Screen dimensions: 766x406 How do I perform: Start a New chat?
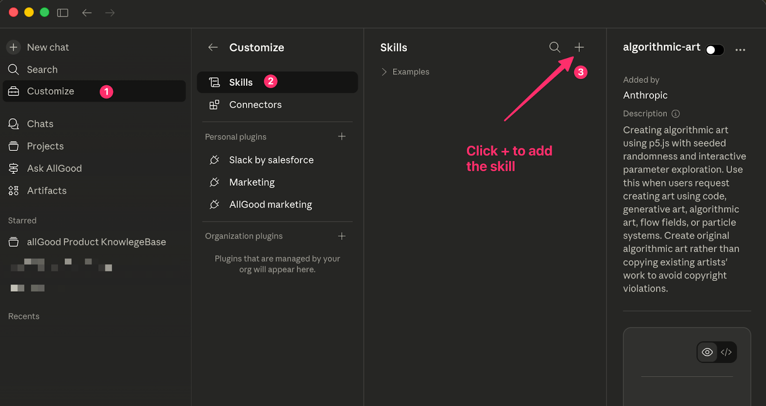click(48, 47)
